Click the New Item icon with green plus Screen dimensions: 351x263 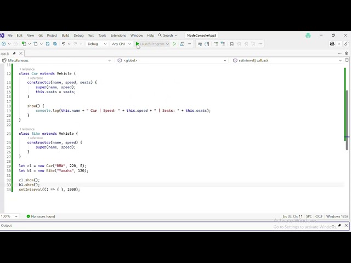tap(24, 44)
